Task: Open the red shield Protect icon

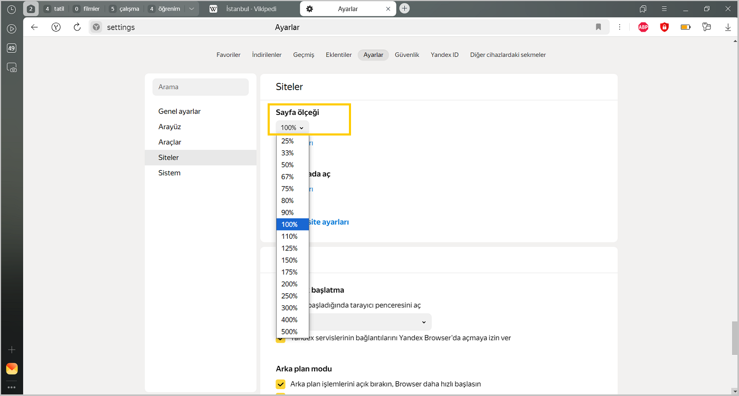Action: [665, 27]
